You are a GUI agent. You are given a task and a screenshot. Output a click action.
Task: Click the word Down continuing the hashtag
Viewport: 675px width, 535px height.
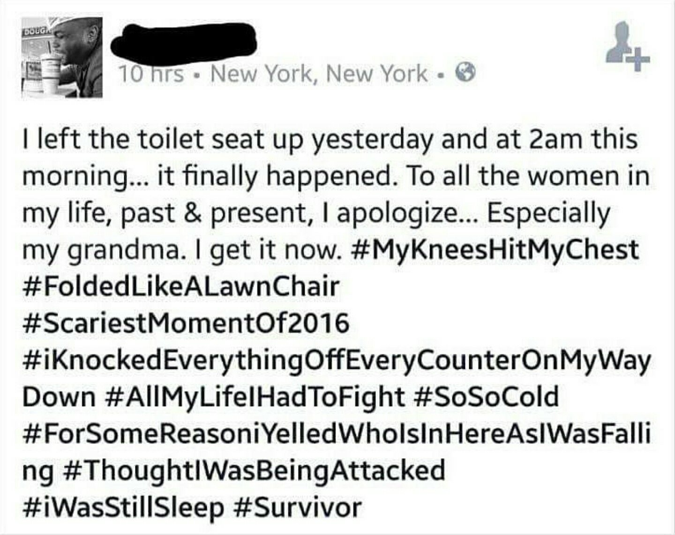point(59,396)
